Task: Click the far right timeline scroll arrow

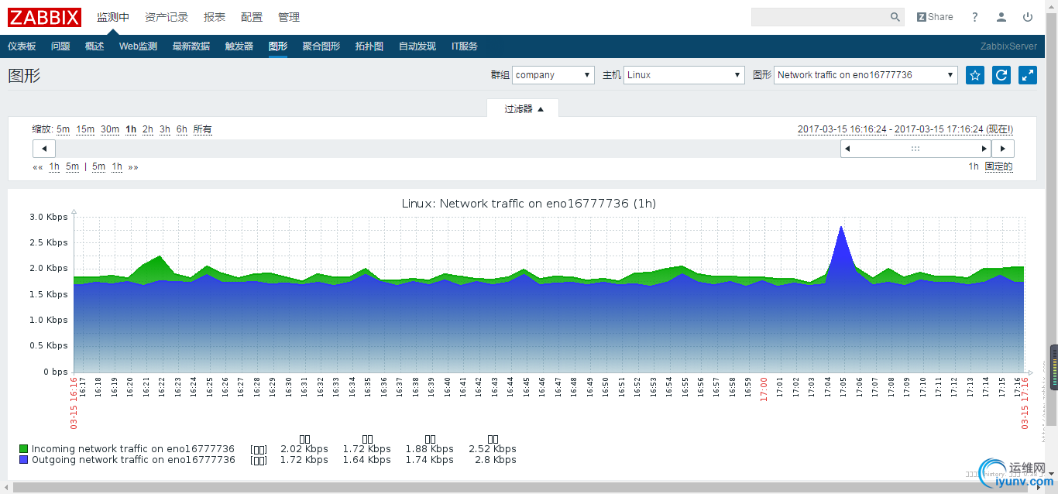Action: click(x=1003, y=149)
